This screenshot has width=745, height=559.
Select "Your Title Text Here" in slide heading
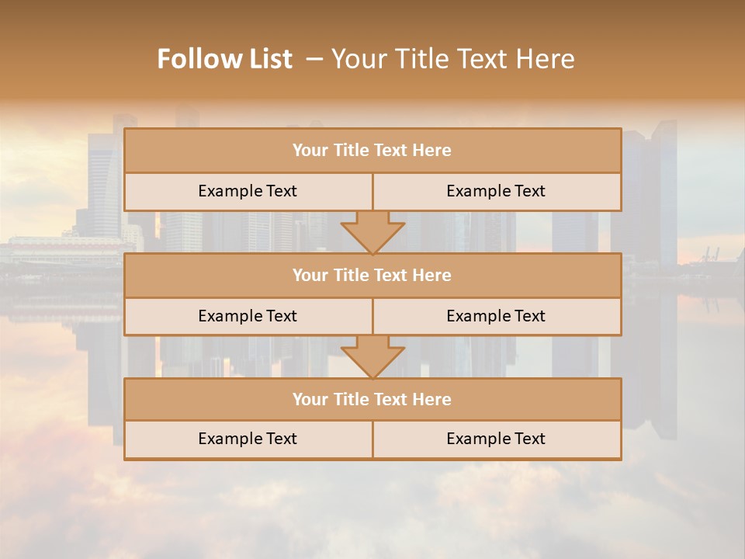tap(452, 59)
